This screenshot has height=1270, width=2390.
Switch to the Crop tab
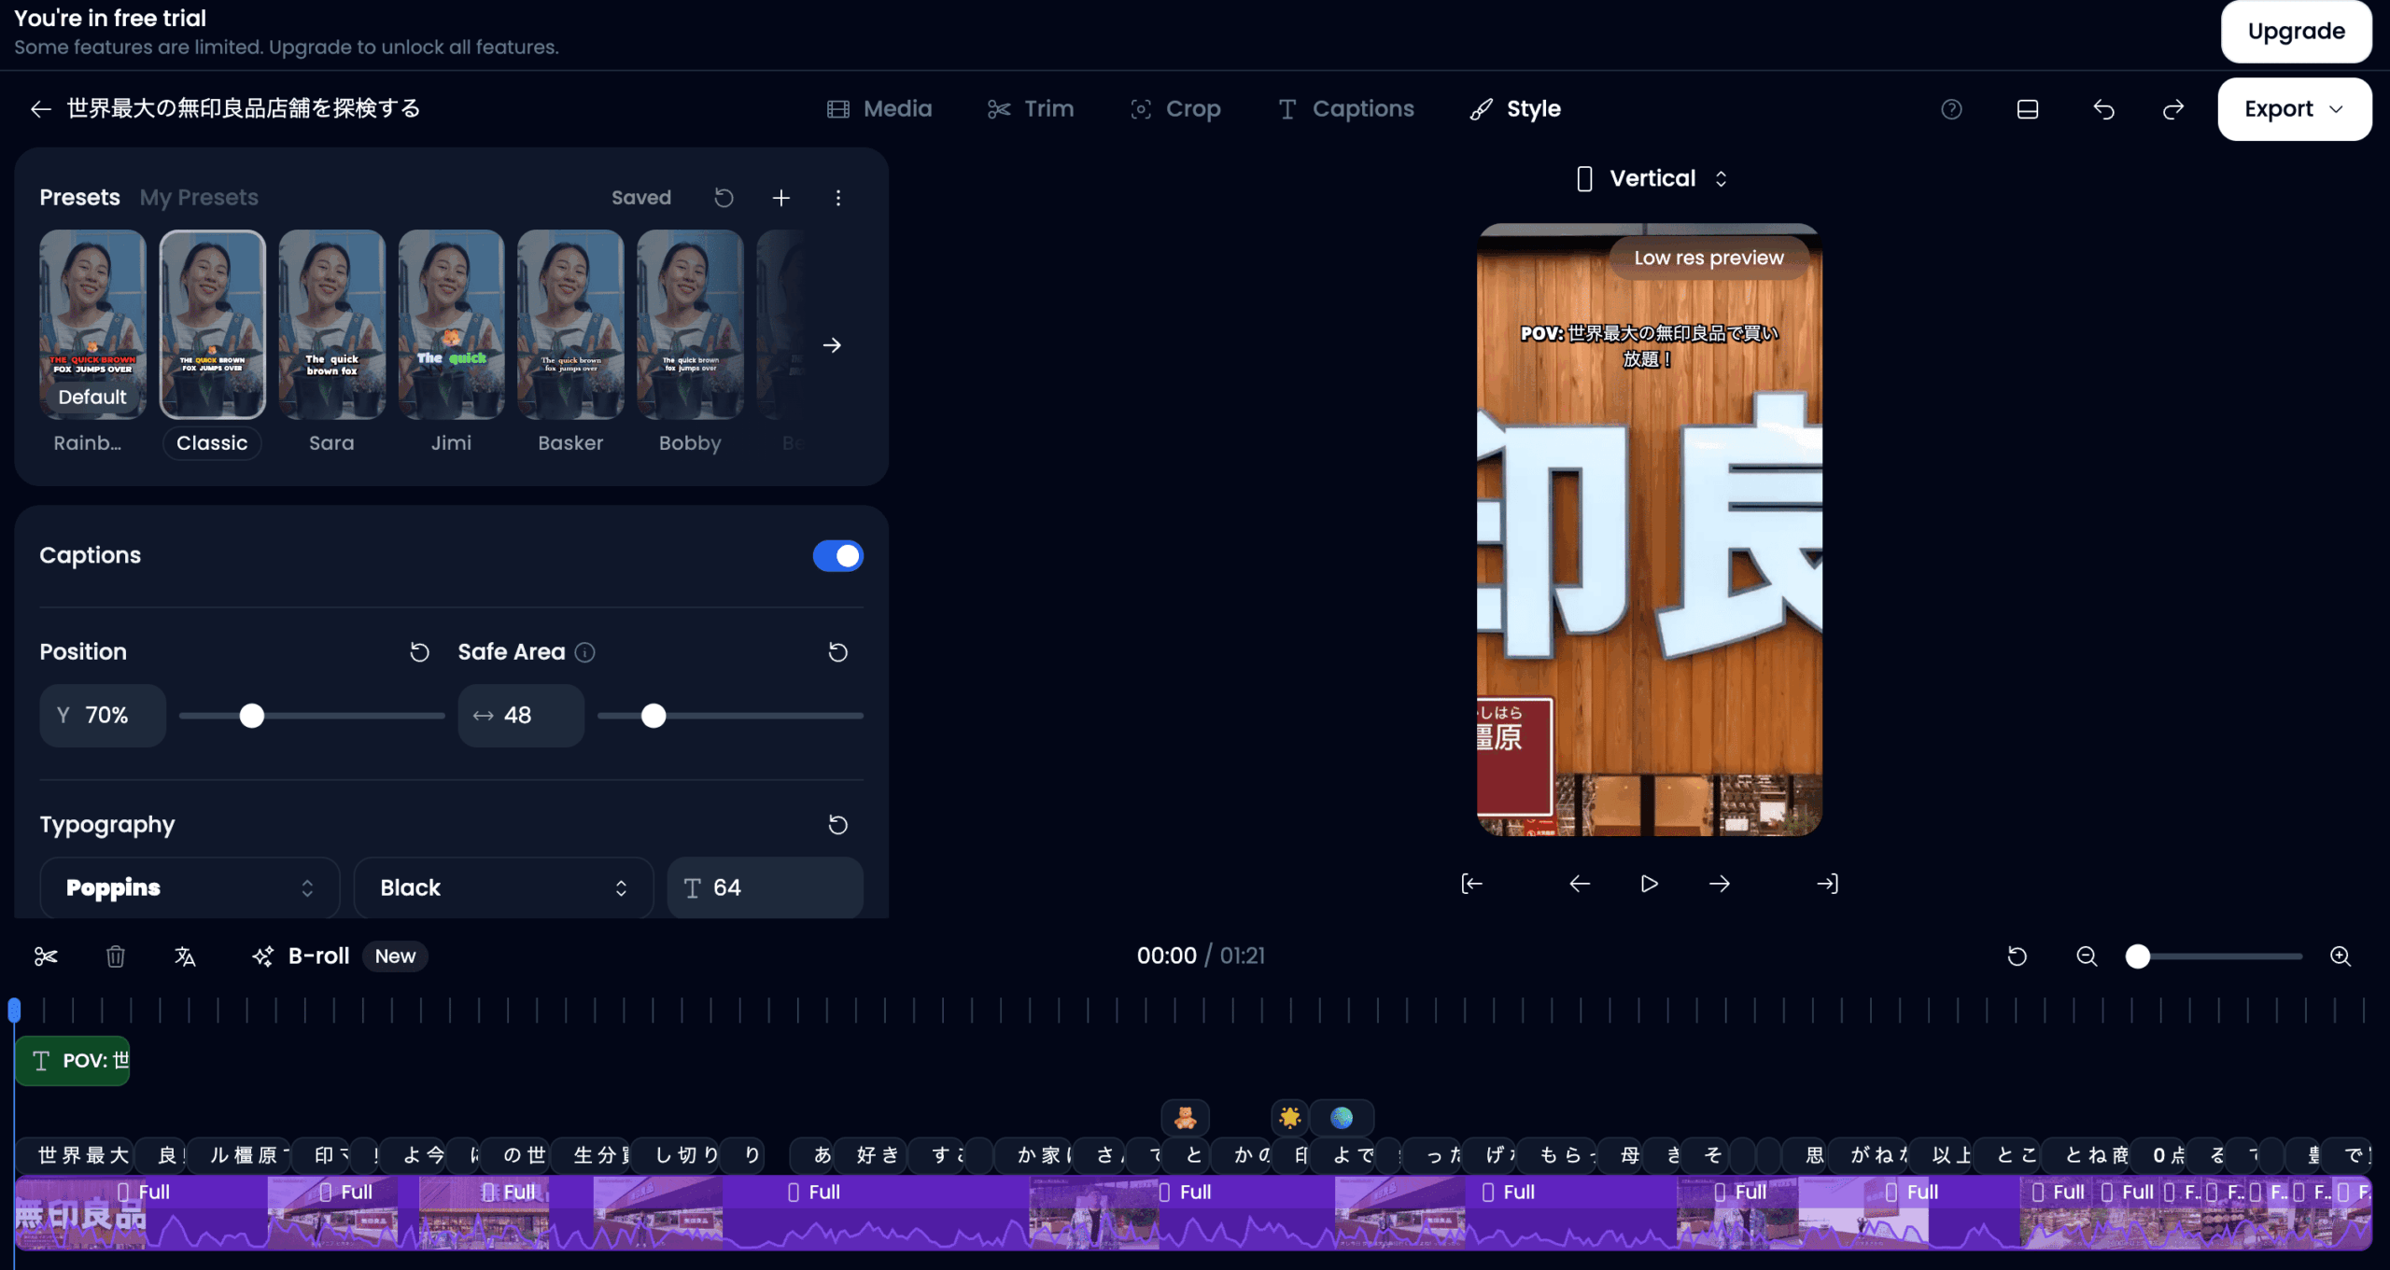(x=1175, y=109)
